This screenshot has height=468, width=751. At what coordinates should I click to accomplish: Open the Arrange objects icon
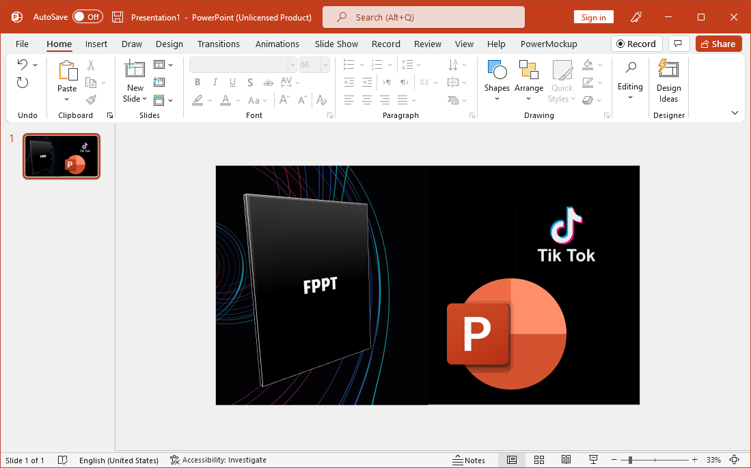529,70
